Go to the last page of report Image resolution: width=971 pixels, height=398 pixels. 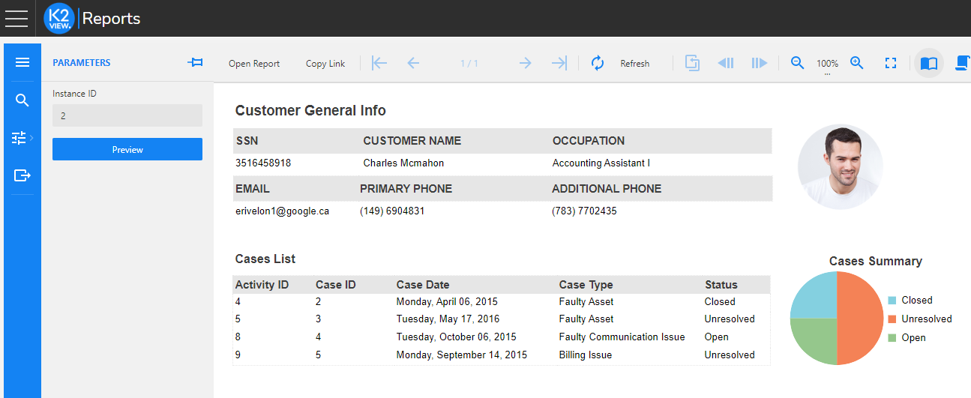[559, 64]
